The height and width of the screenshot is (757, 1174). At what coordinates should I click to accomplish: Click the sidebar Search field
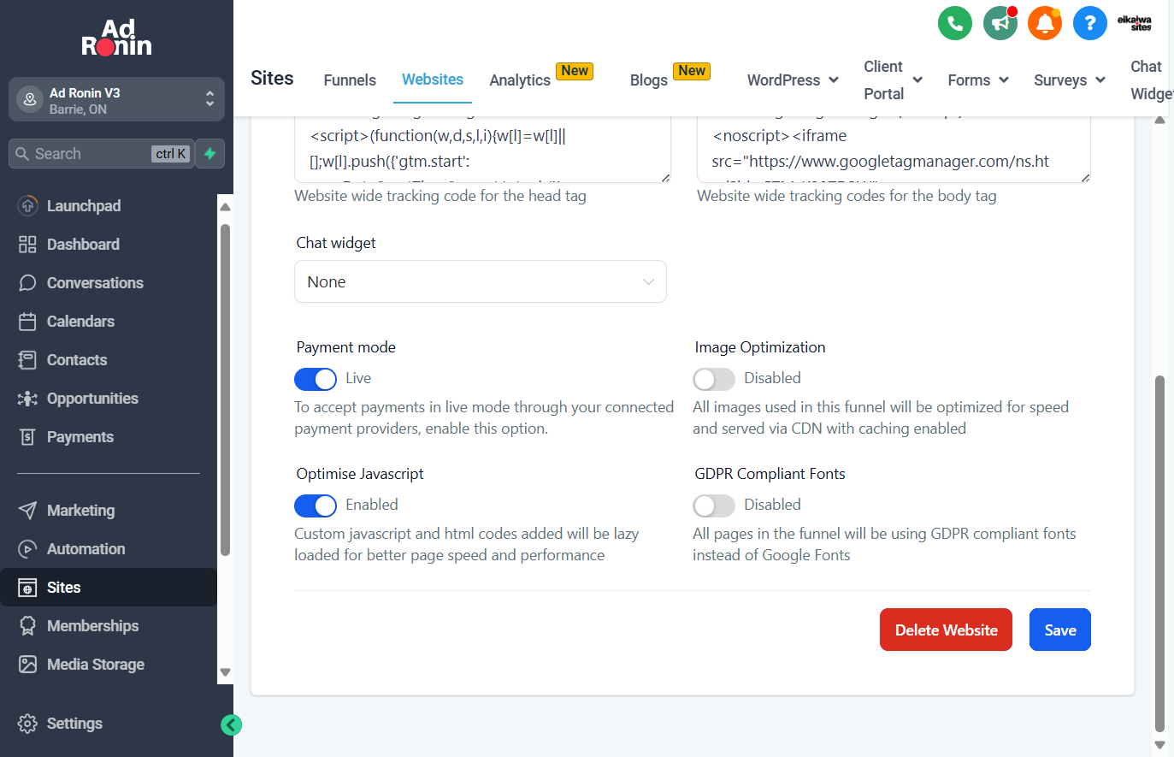point(101,154)
